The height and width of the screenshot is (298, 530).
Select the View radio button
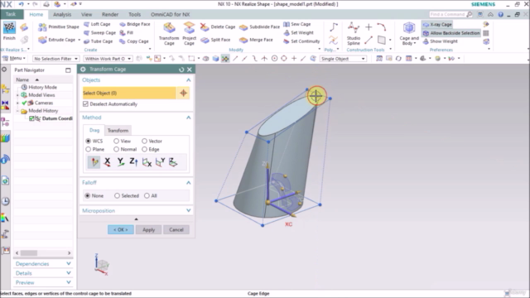coord(116,141)
